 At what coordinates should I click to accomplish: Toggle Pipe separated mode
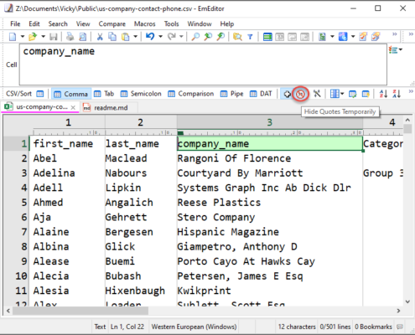[x=231, y=94]
